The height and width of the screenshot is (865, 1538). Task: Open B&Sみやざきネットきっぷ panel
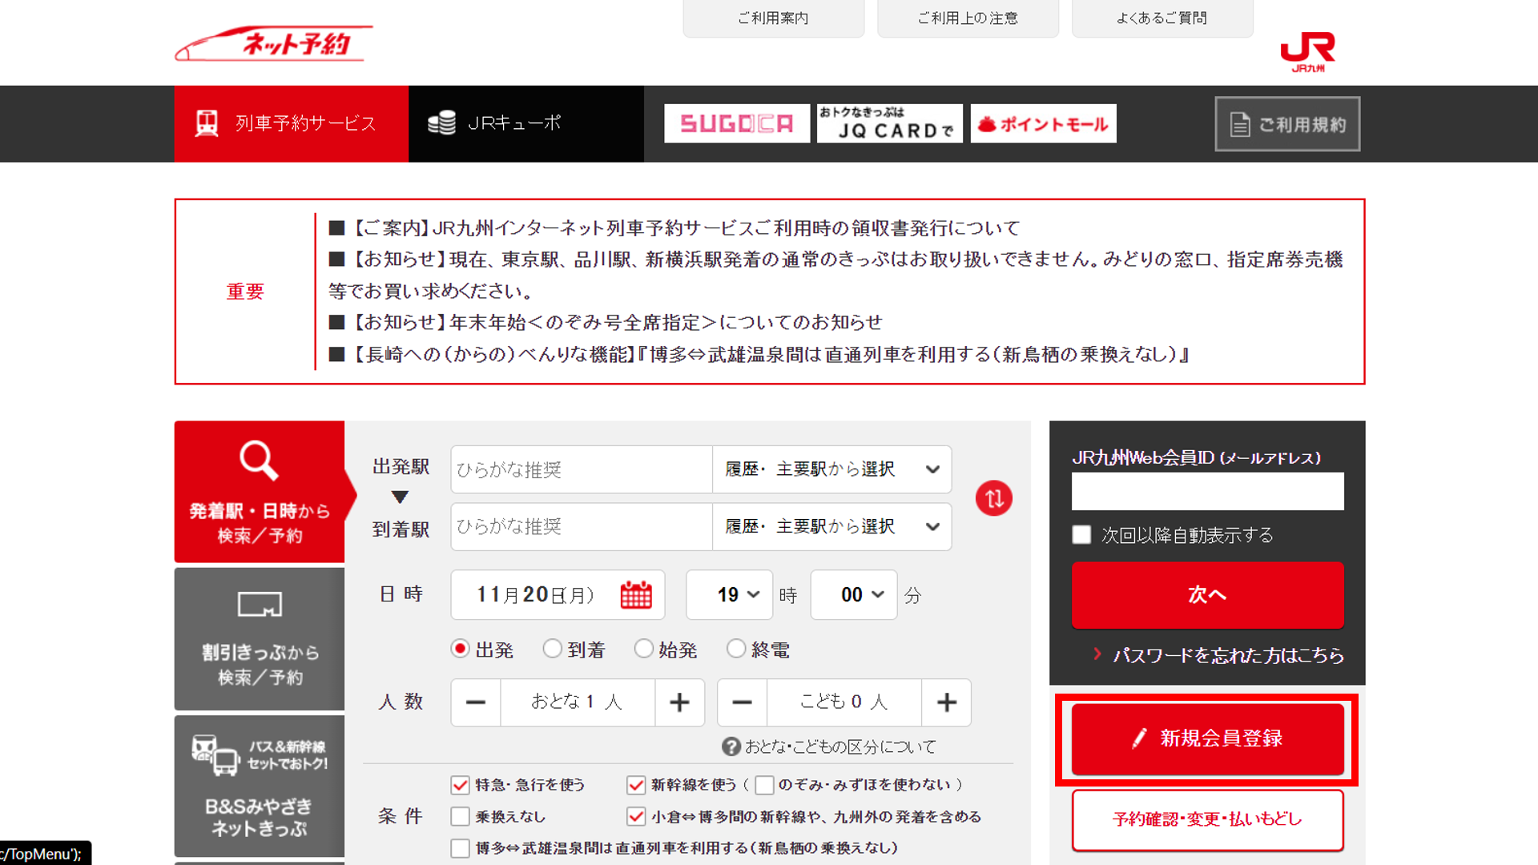(260, 786)
